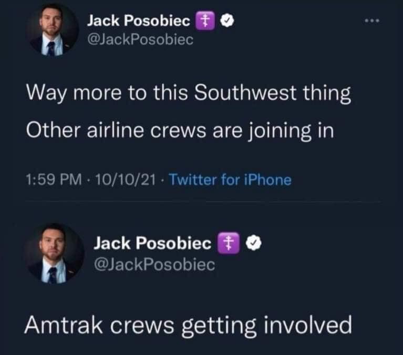Click the top Jack Posobiec display name

138,22
